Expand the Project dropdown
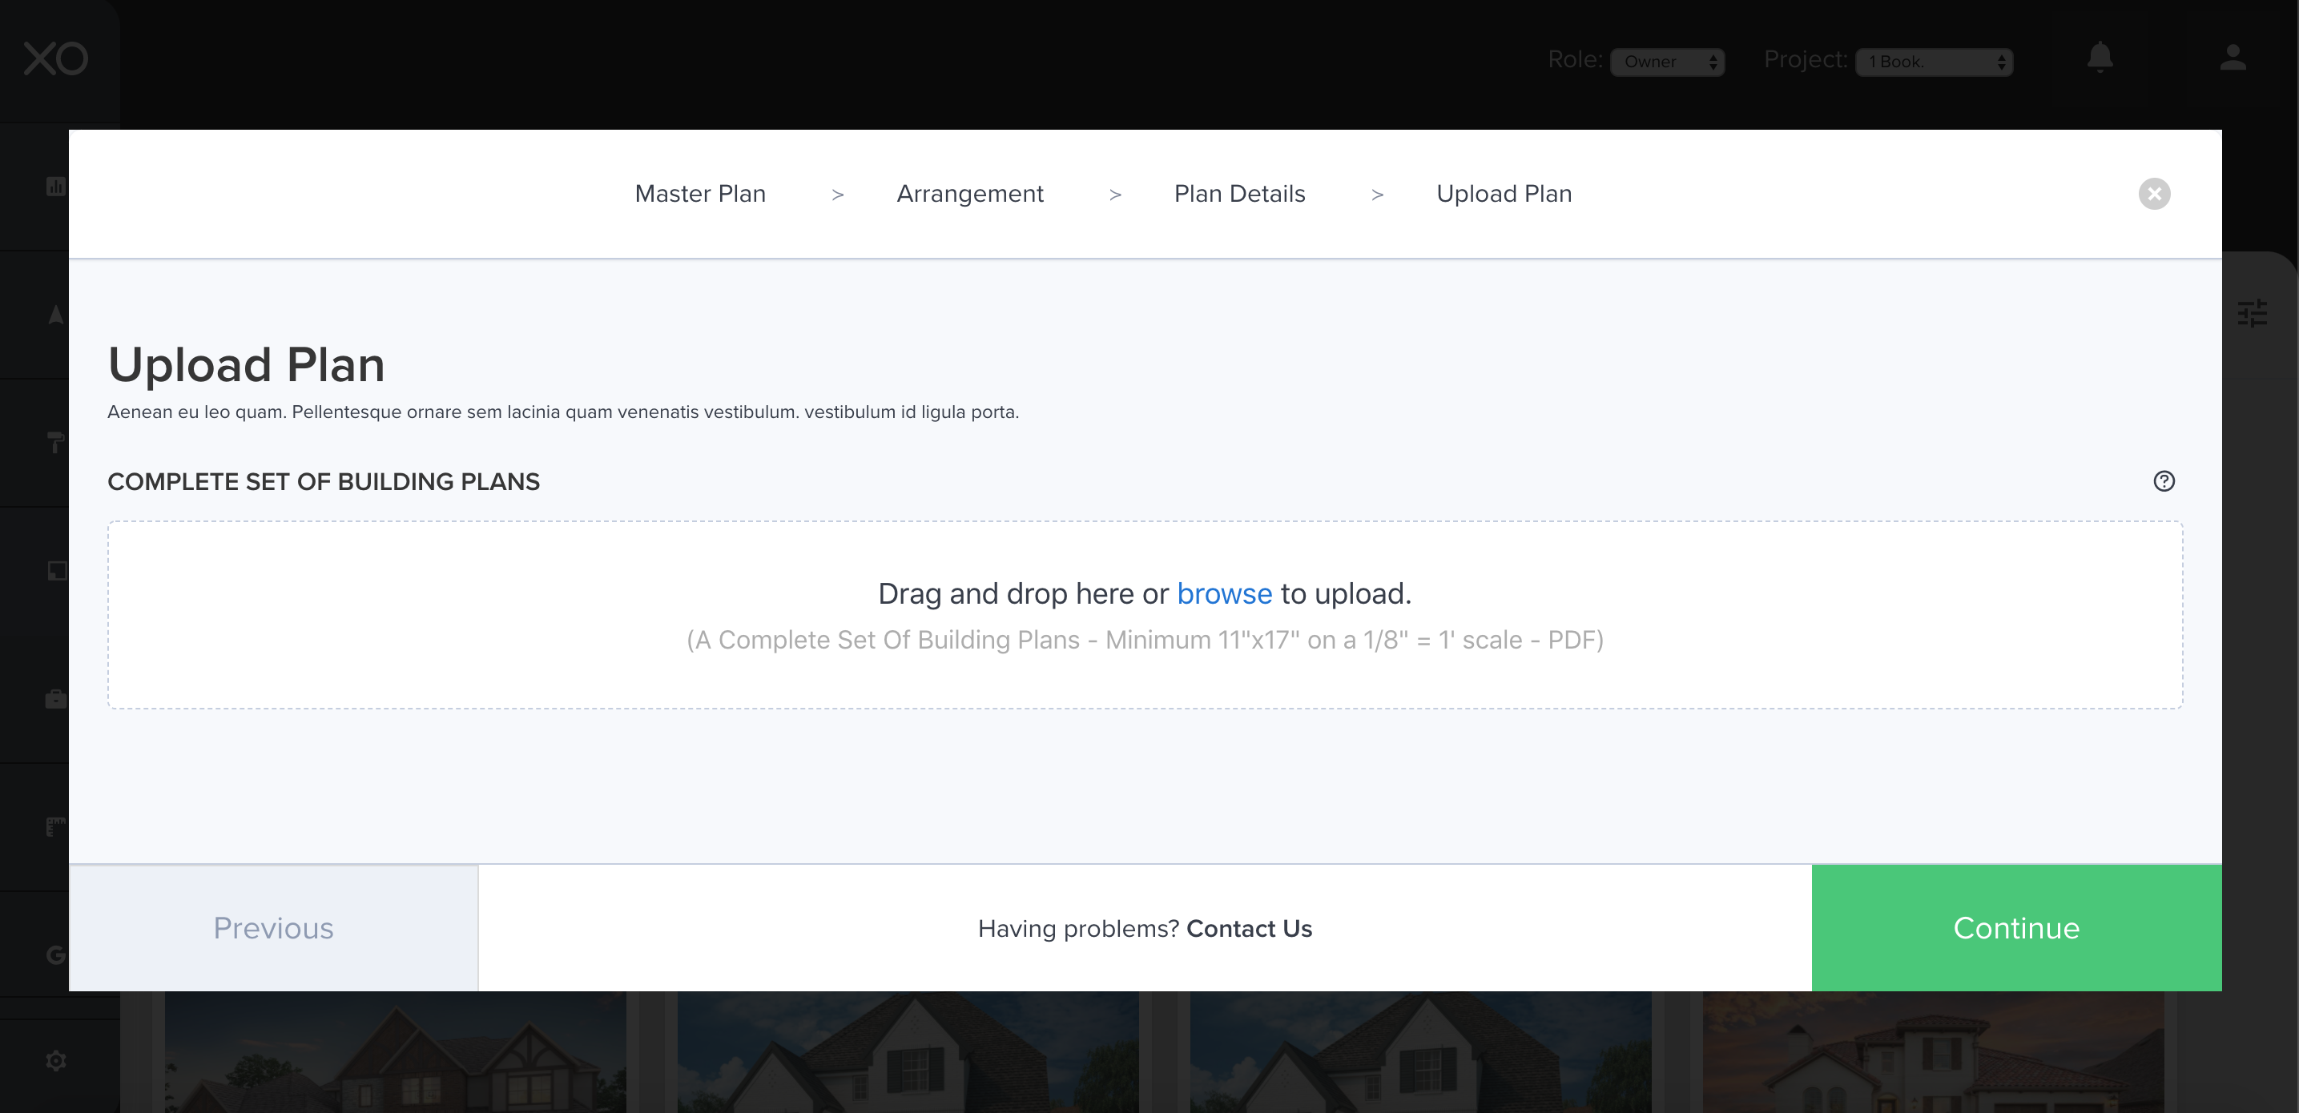 click(x=1933, y=62)
